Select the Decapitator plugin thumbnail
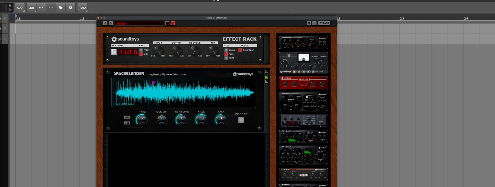Image resolution: width=495 pixels, height=187 pixels. coord(303,63)
